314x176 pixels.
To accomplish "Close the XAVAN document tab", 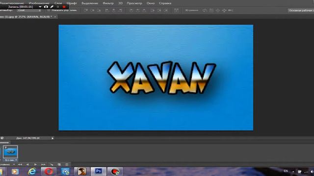I will click(x=55, y=17).
